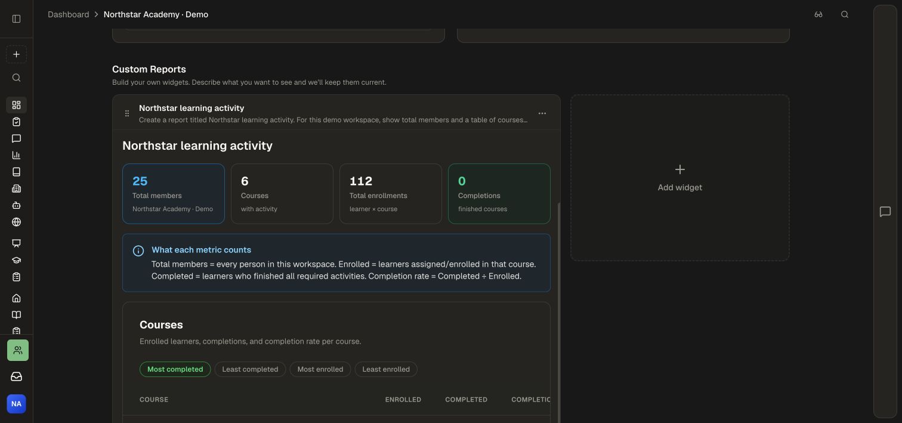902x423 pixels.
Task: Click the 25 Total members card
Action: point(174,194)
